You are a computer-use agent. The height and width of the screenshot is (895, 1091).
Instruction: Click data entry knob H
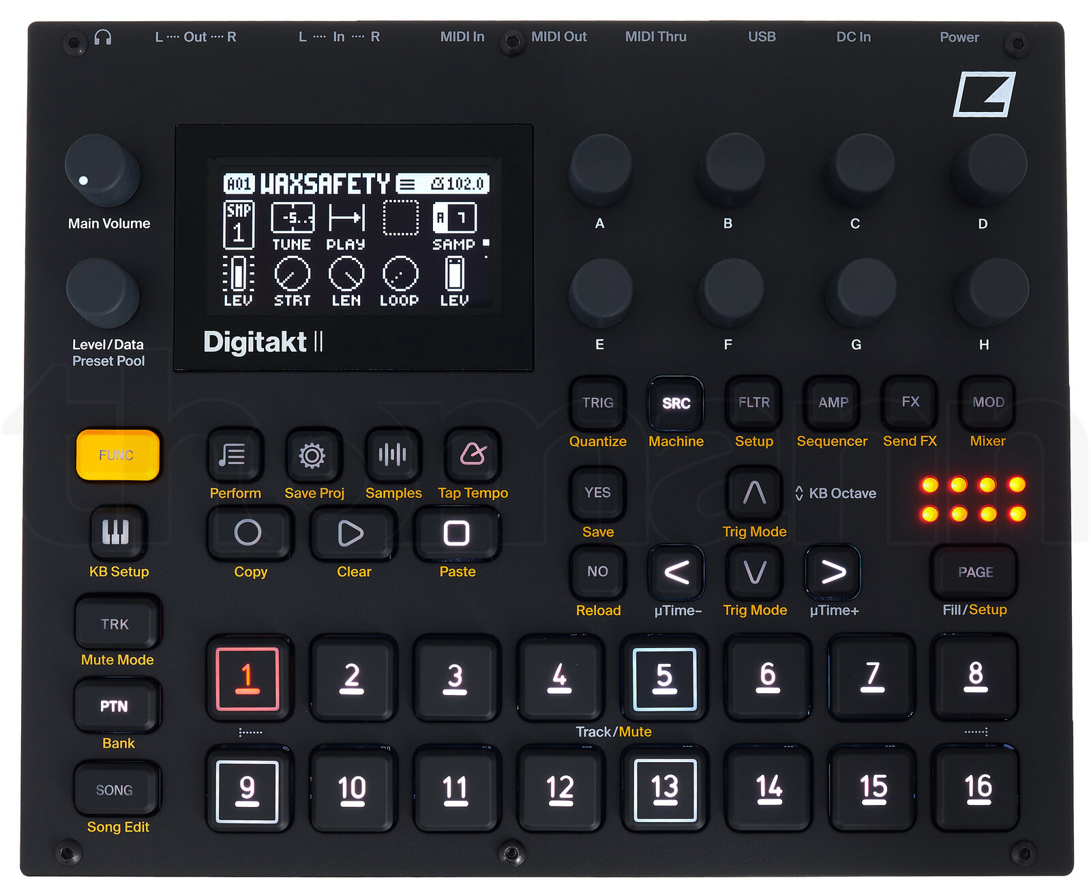tap(990, 293)
